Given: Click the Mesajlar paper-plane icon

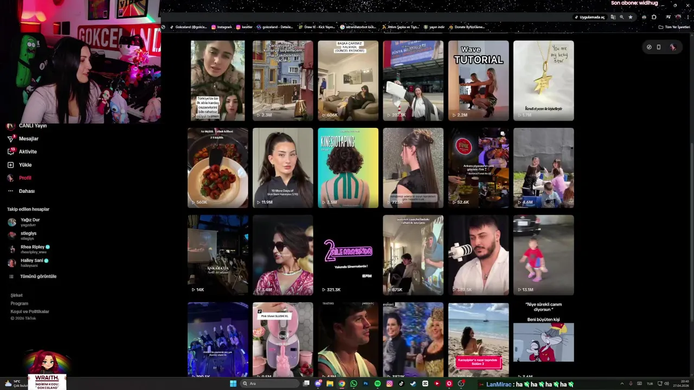Looking at the screenshot, I should [10, 139].
